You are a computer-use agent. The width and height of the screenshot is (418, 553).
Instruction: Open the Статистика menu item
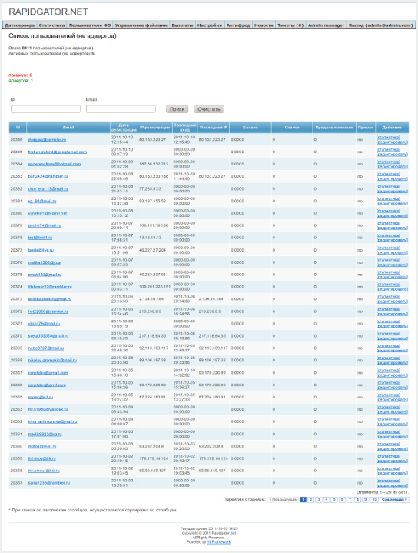coord(51,25)
